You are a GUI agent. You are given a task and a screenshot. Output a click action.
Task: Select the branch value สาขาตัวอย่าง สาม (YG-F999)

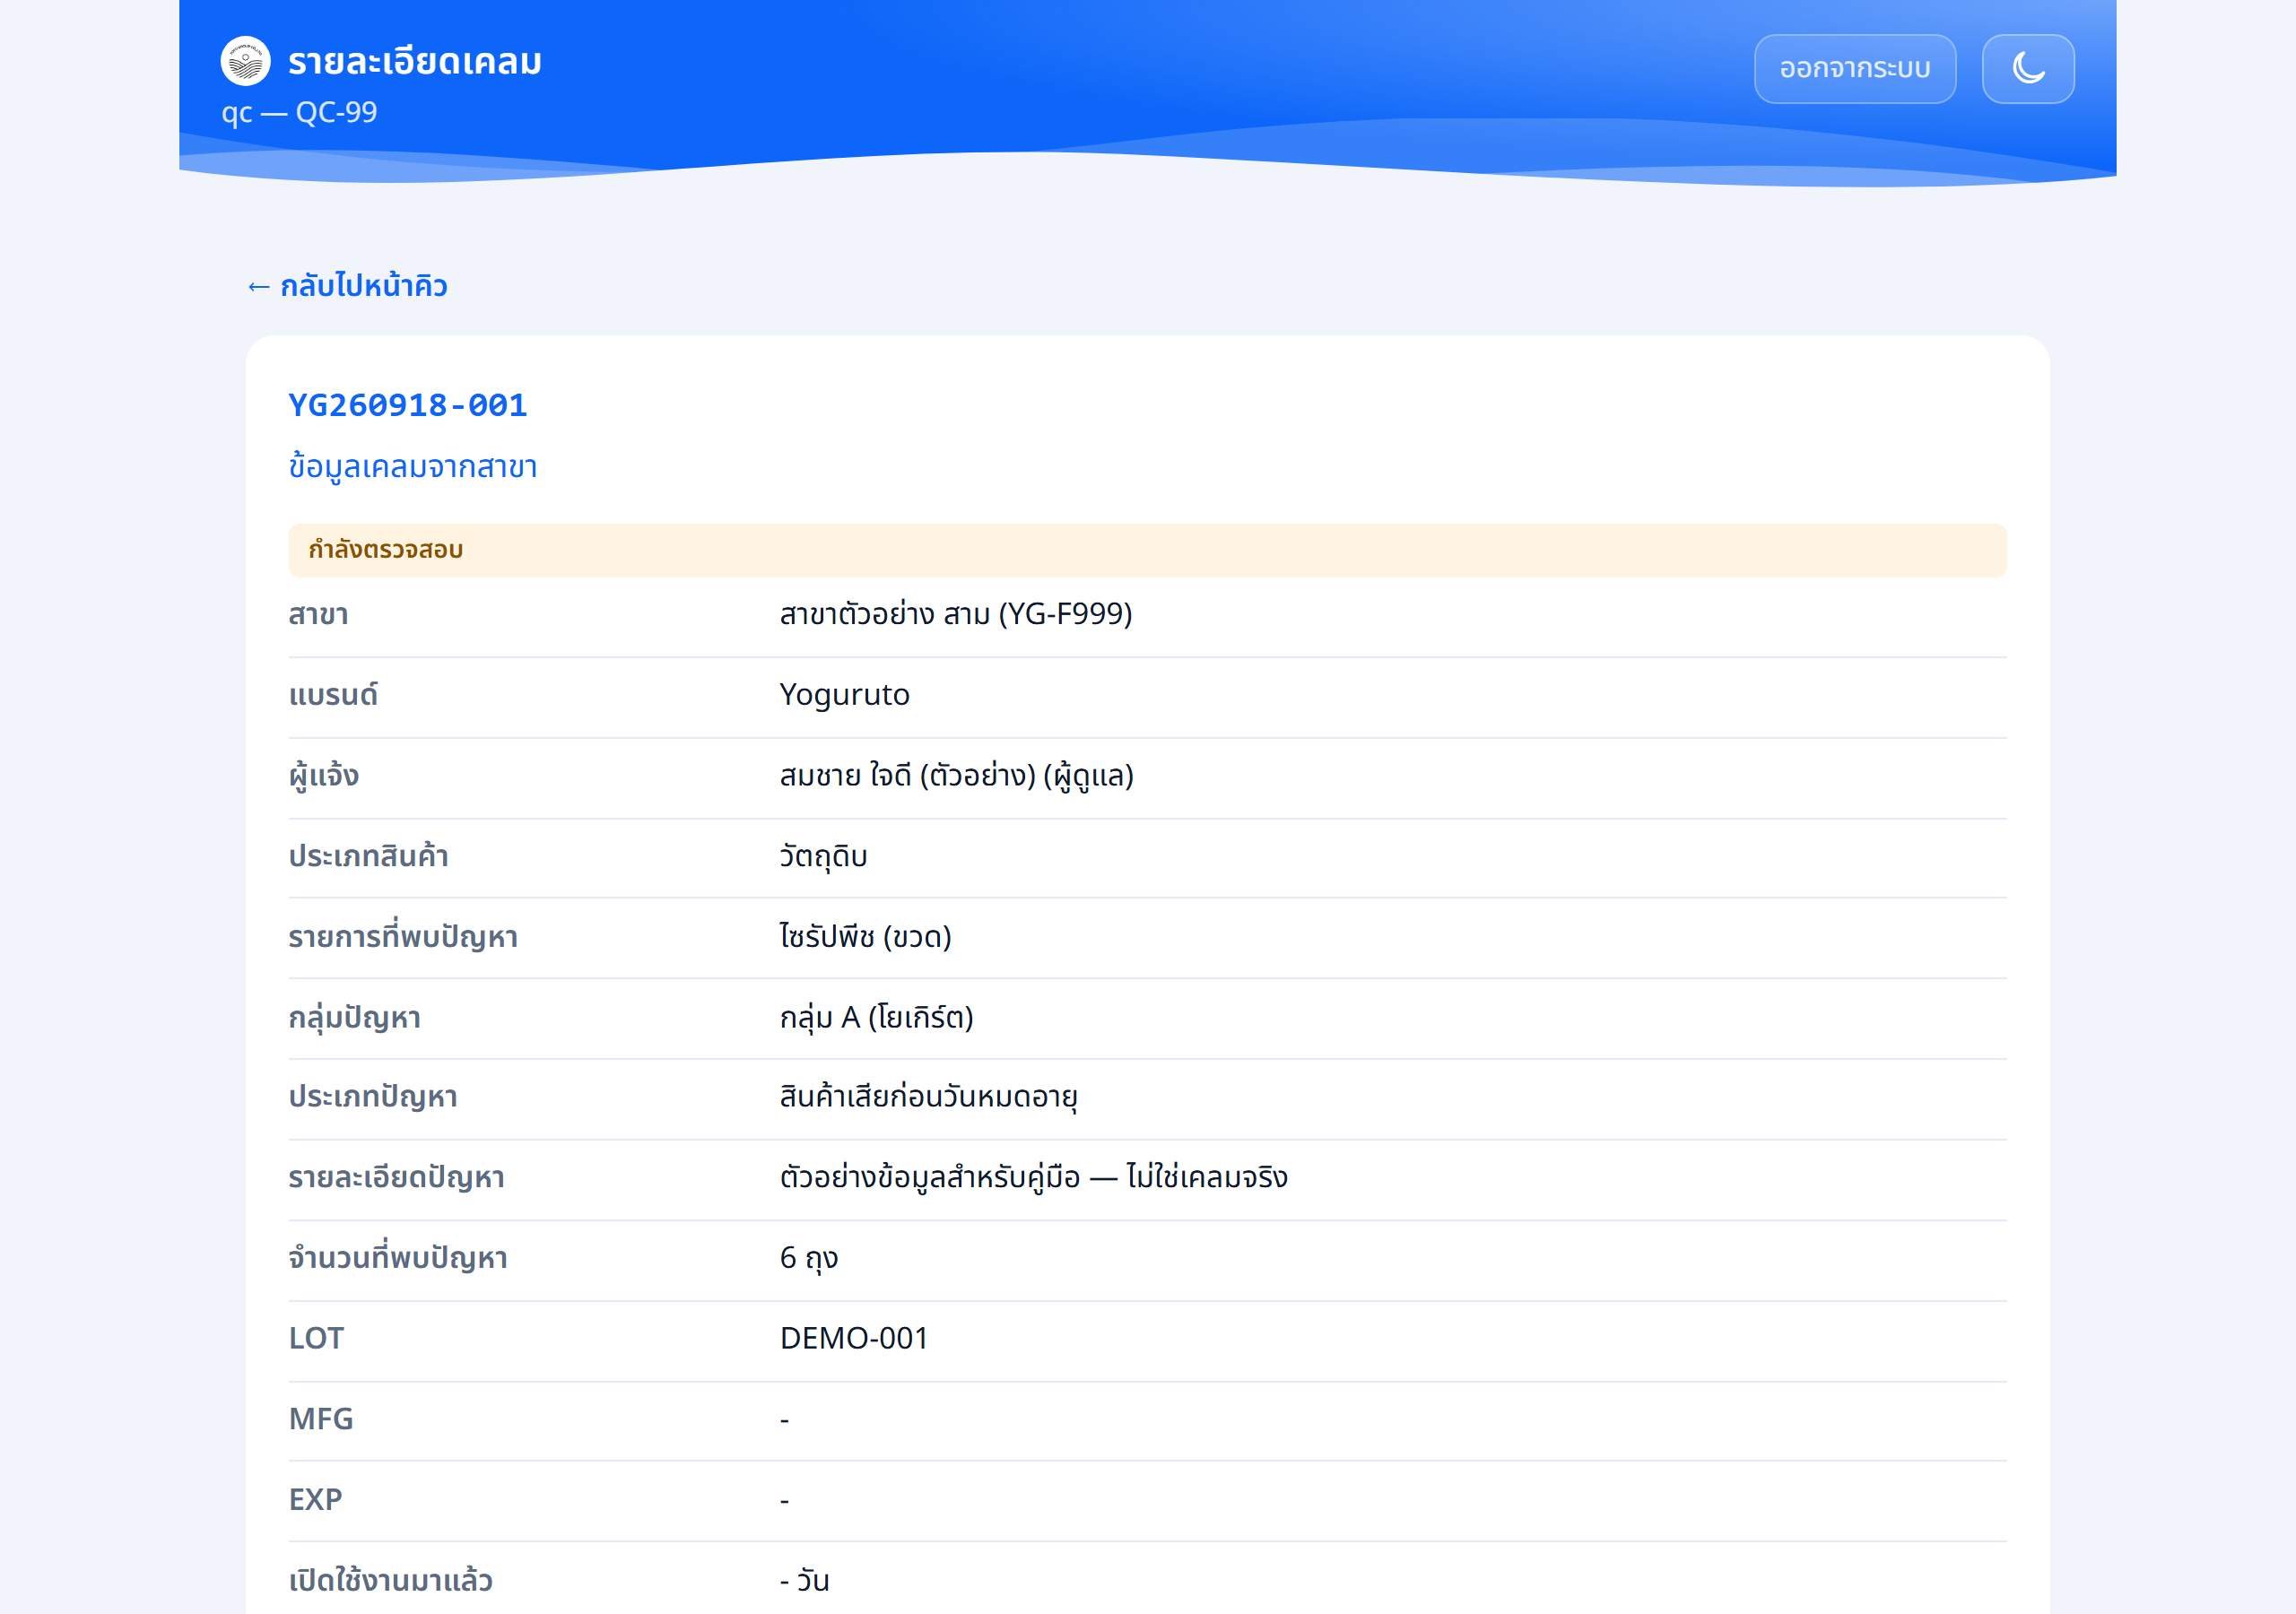[955, 614]
